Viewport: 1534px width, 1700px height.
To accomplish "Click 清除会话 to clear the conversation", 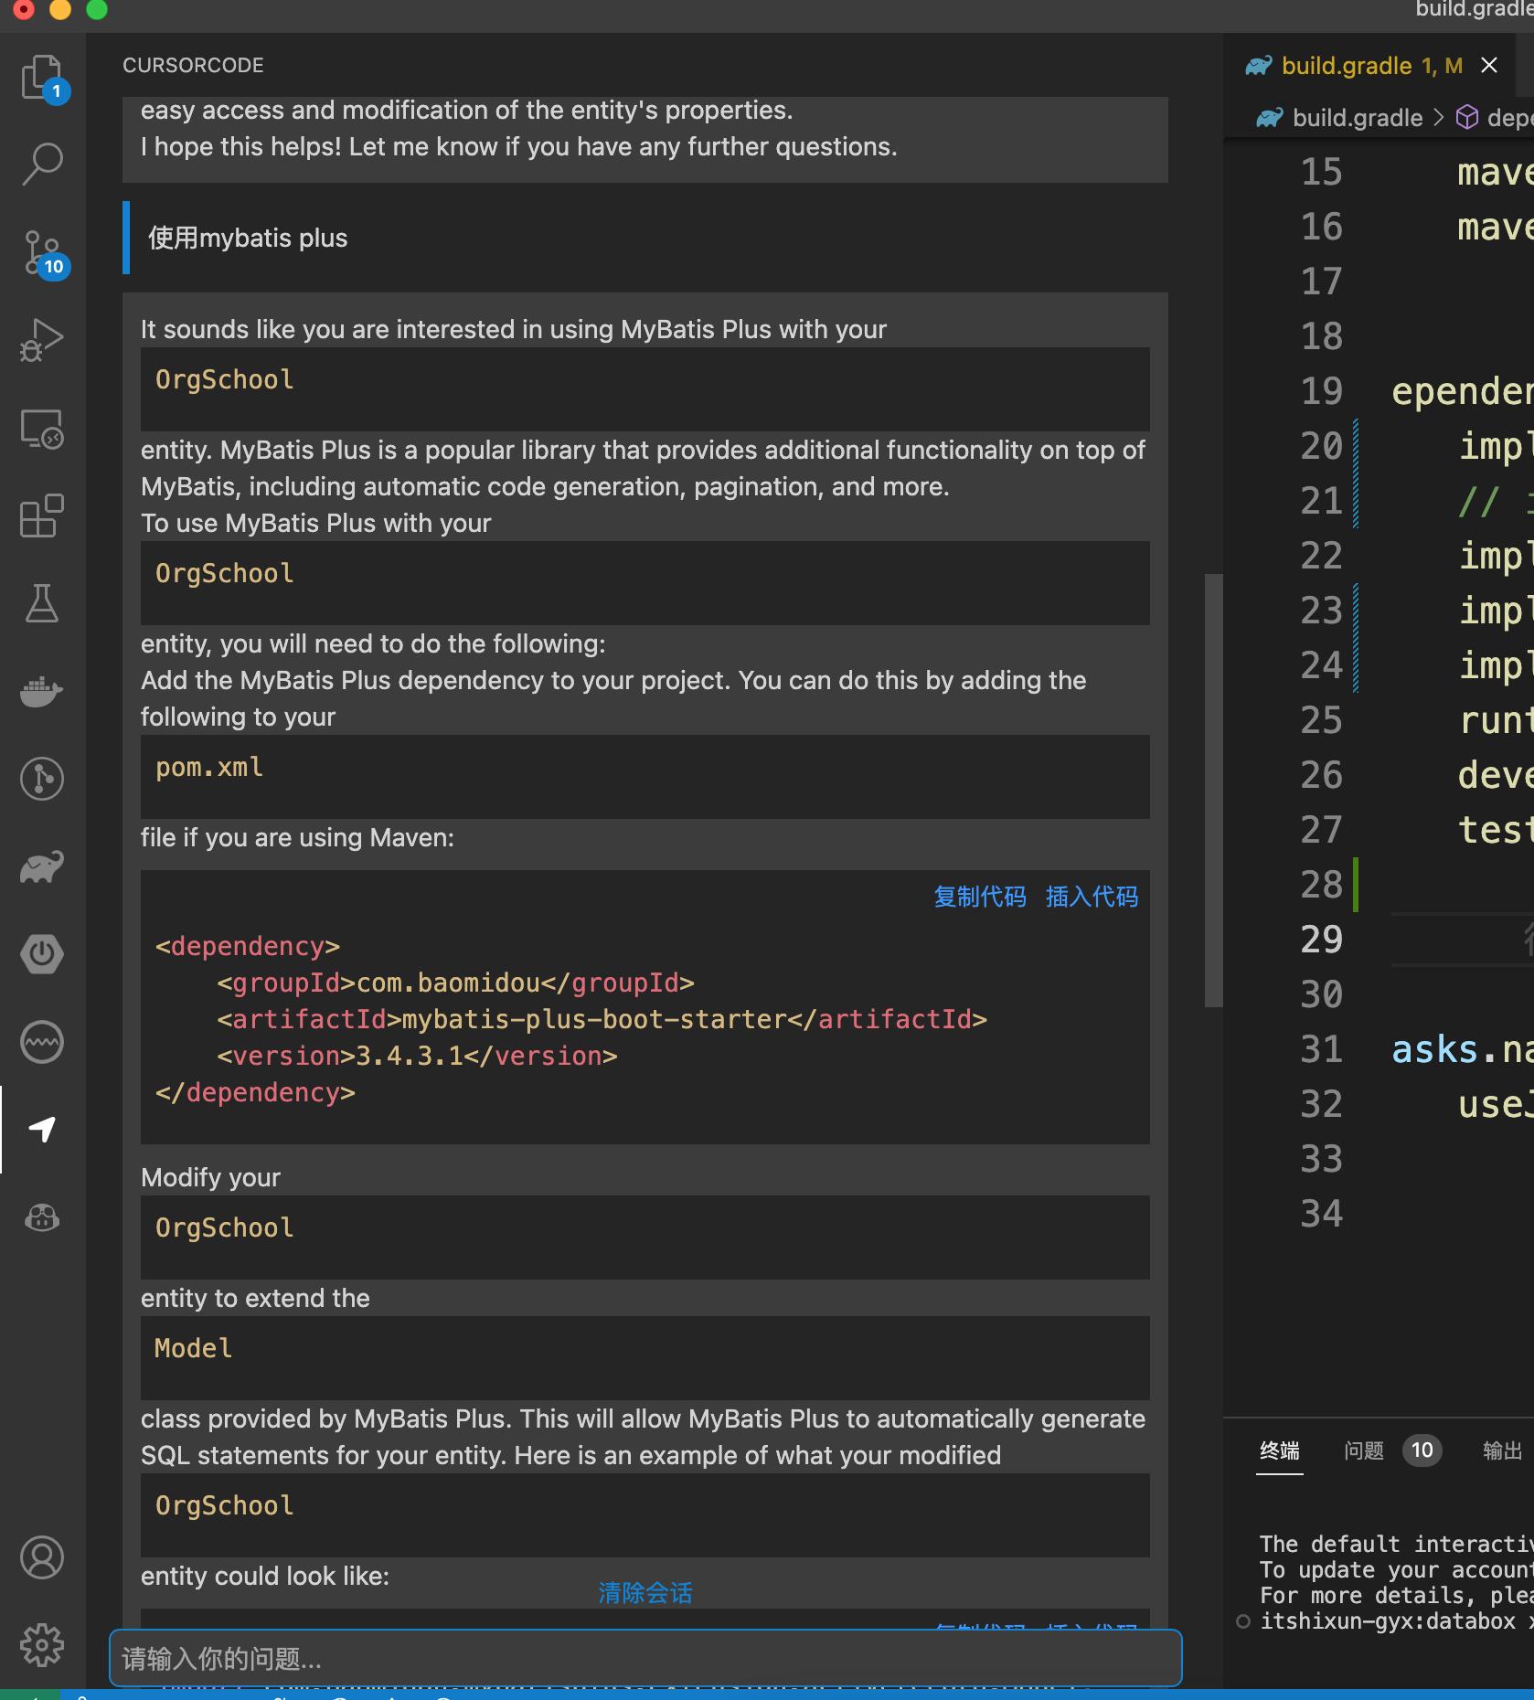I will point(644,1593).
